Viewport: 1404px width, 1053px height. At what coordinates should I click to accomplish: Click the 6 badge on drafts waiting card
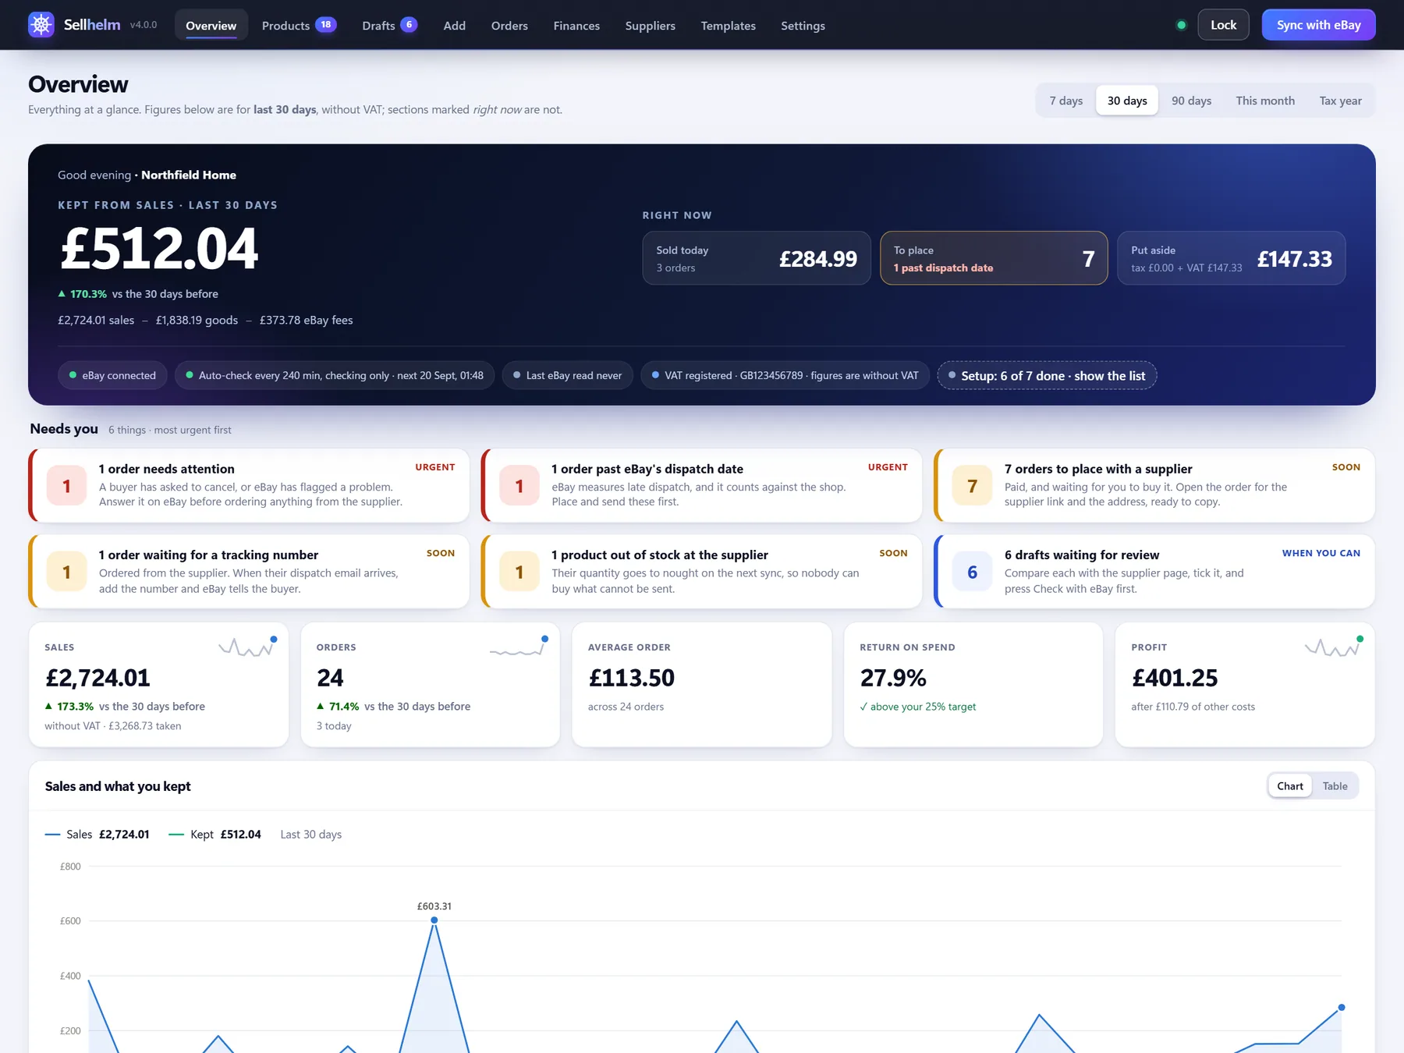[x=972, y=572]
